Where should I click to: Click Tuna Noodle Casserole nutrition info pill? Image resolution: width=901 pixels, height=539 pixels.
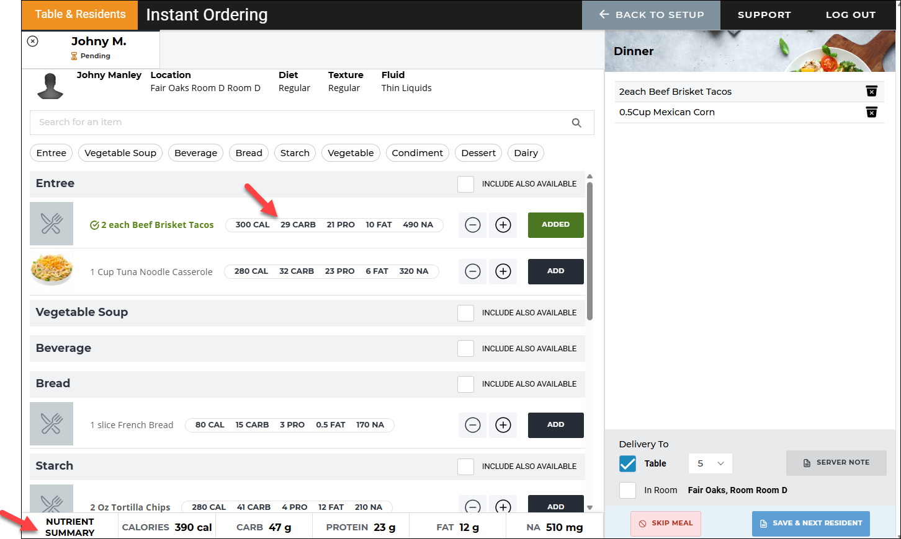(331, 271)
